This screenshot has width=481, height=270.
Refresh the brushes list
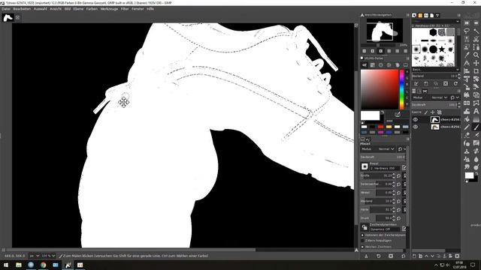(455, 83)
